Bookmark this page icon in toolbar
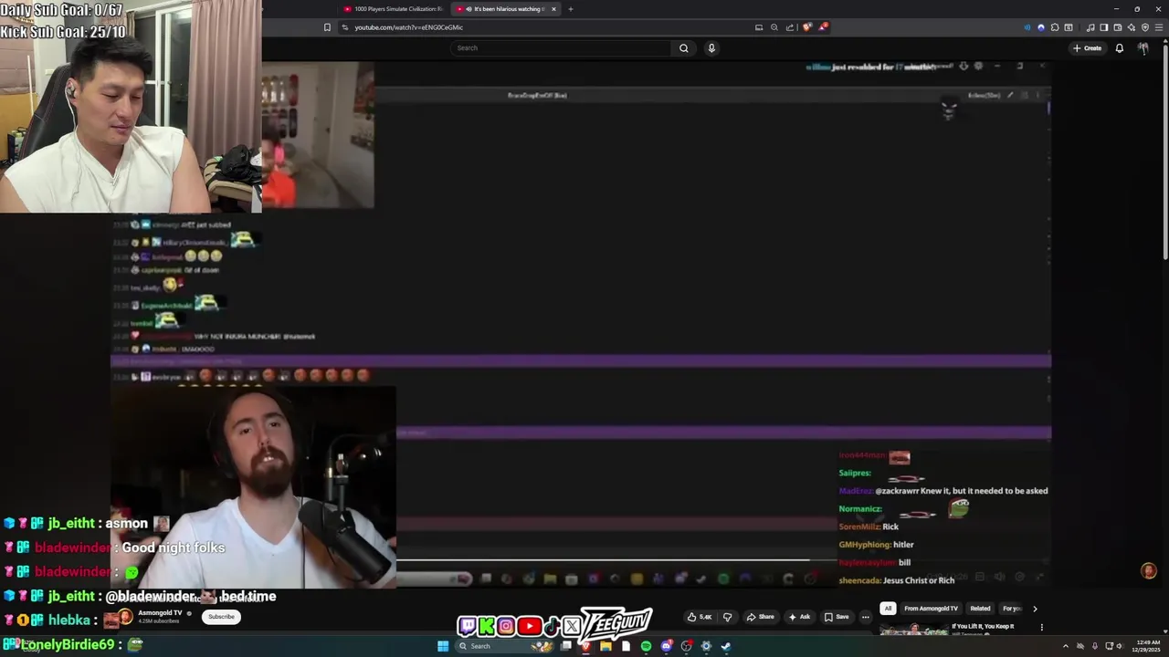This screenshot has height=657, width=1169. click(x=327, y=27)
